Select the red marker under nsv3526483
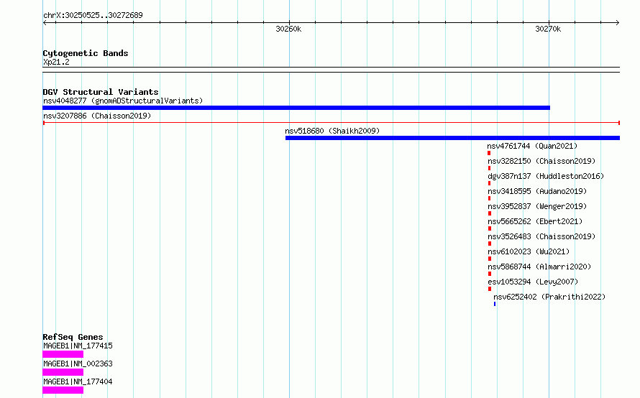This screenshot has width=640, height=398. click(x=490, y=244)
